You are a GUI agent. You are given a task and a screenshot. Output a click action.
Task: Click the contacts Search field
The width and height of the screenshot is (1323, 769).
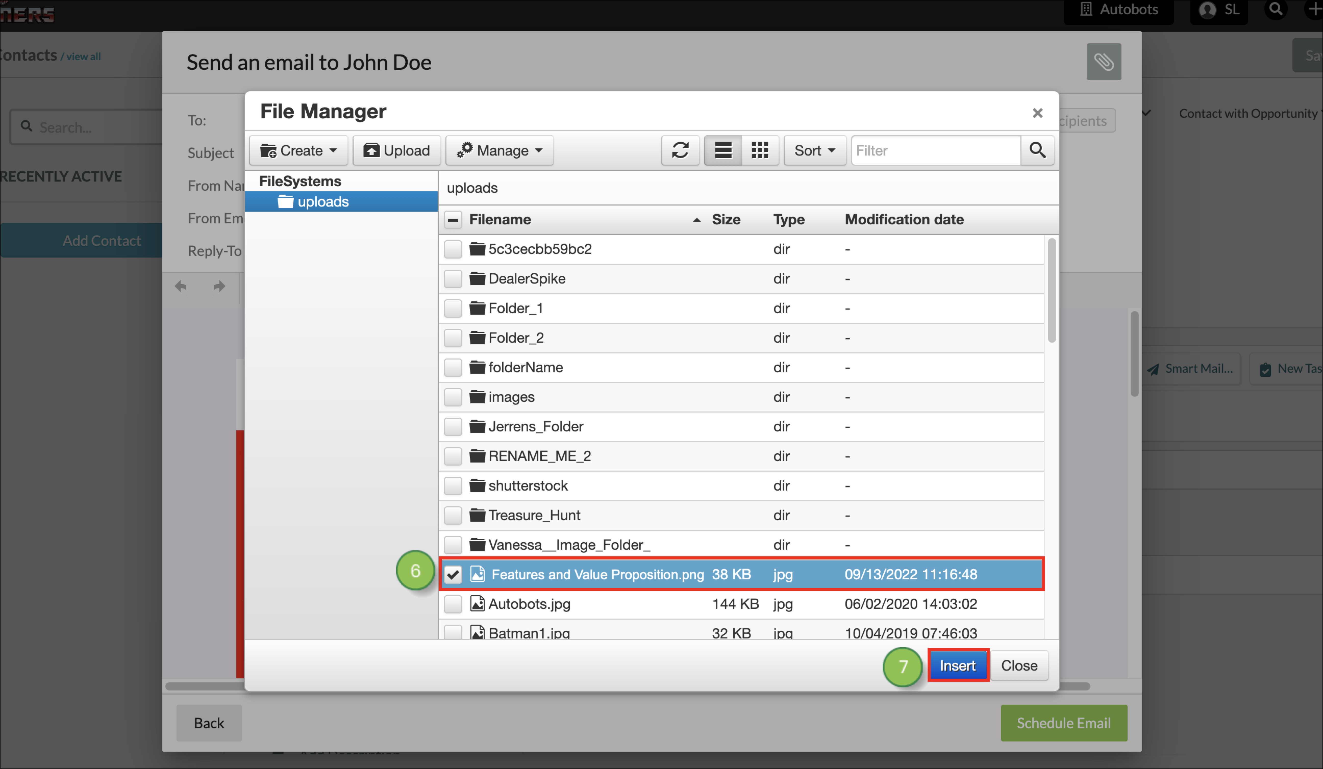coord(87,127)
